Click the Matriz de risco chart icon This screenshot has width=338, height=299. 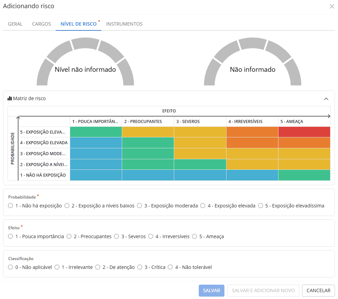[10, 98]
